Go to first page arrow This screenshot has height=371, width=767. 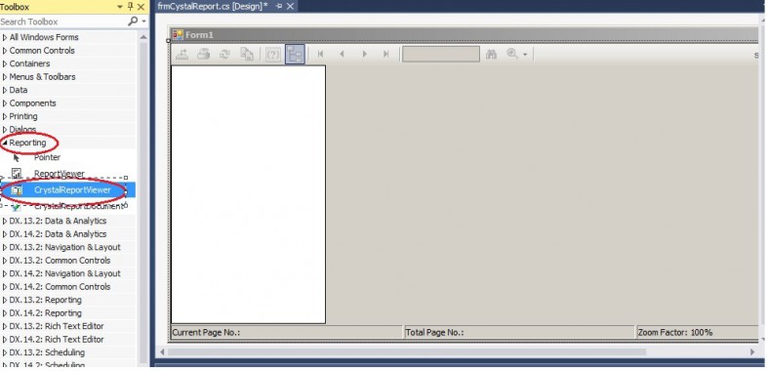[320, 55]
